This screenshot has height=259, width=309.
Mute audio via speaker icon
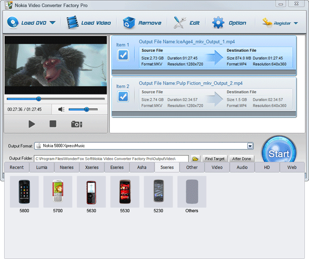pyautogui.click(x=61, y=109)
